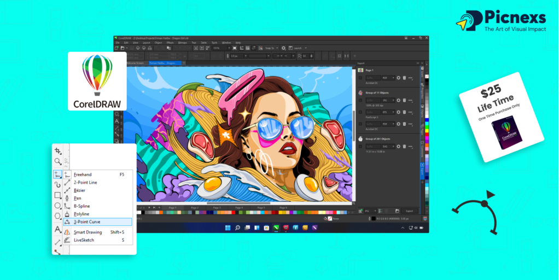Click the active Freehand tool icon in the enlarged toolbox
Image resolution: width=560 pixels, height=280 pixels.
(x=57, y=174)
